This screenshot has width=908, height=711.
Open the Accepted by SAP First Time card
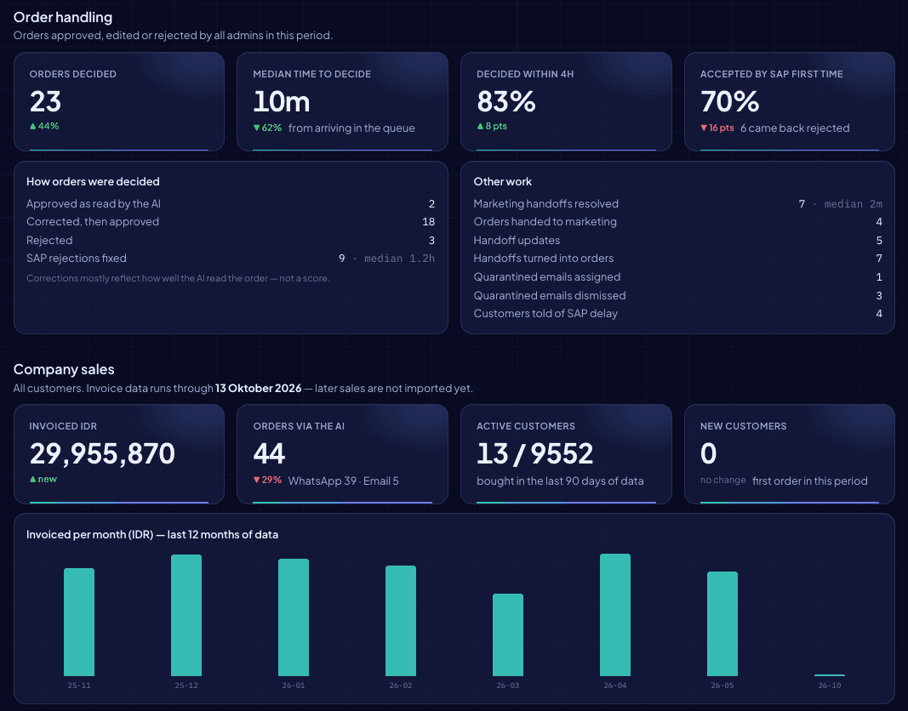coord(790,101)
